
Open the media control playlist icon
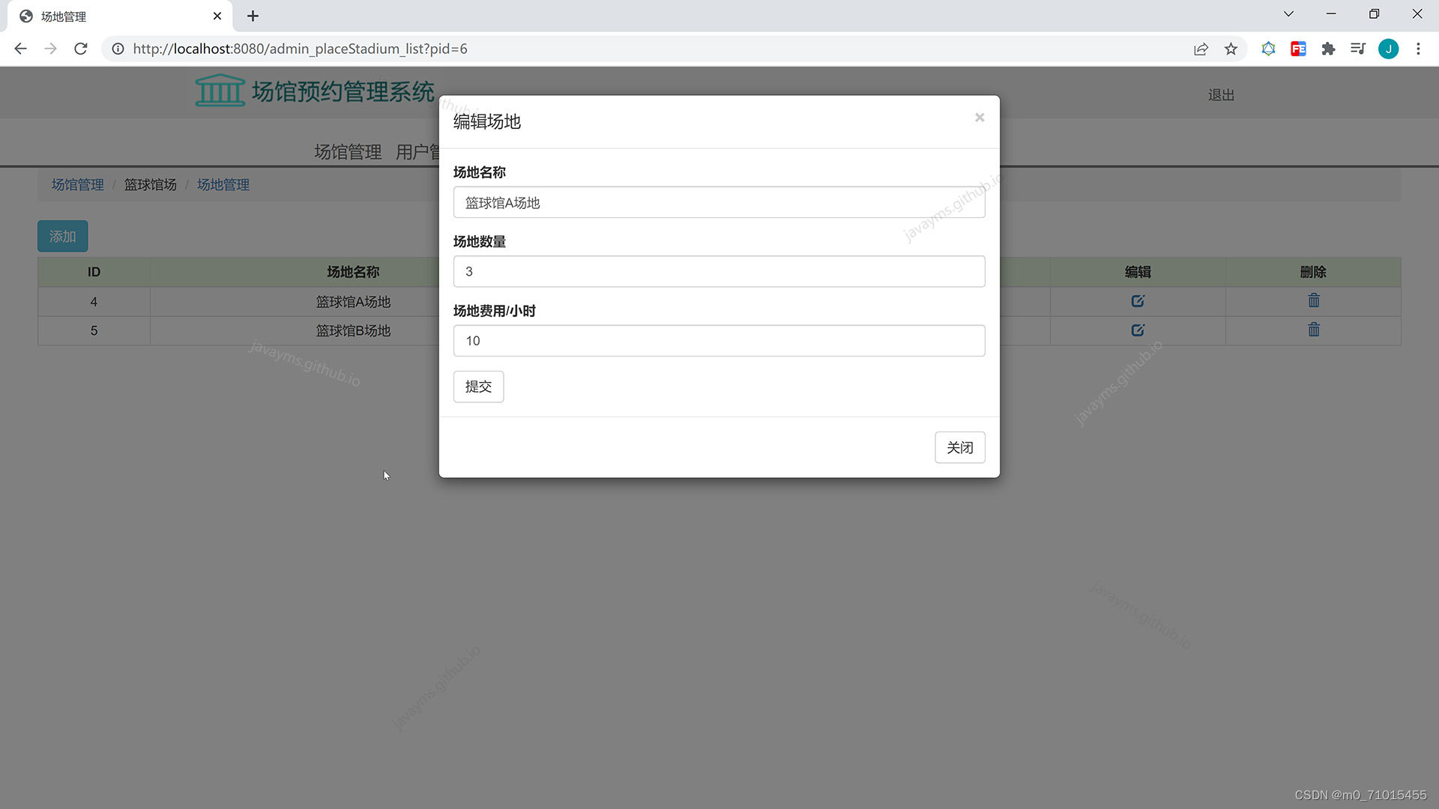click(x=1358, y=49)
